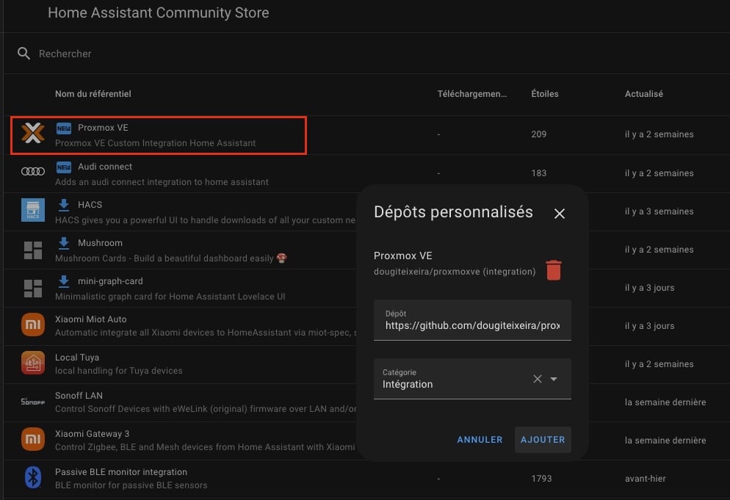
Task: Click the avant-hier update date
Action: point(646,478)
